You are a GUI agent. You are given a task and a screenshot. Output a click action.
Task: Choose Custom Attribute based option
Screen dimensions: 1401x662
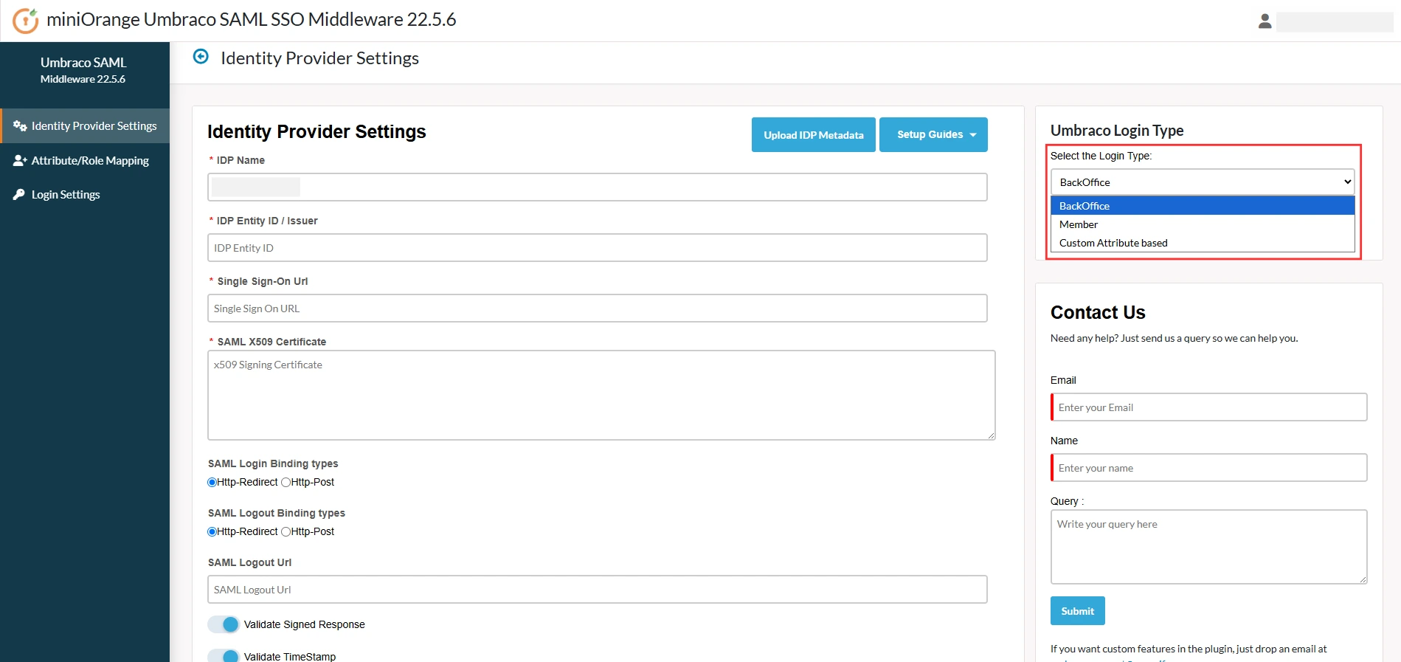click(x=1203, y=243)
